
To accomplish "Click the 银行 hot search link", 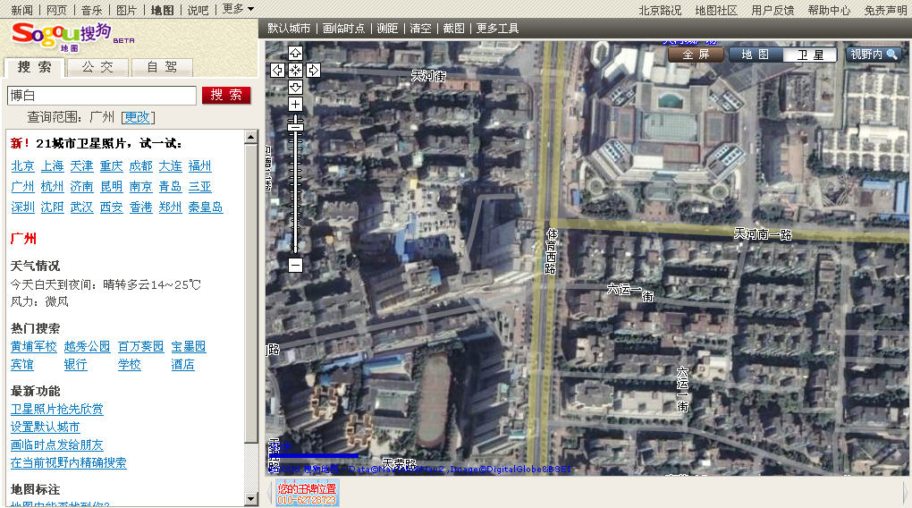I will pyautogui.click(x=76, y=364).
